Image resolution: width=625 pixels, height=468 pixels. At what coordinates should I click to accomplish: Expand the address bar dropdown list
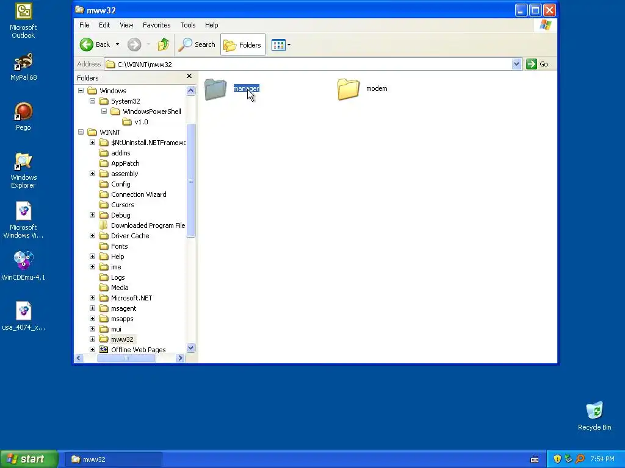[516, 64]
